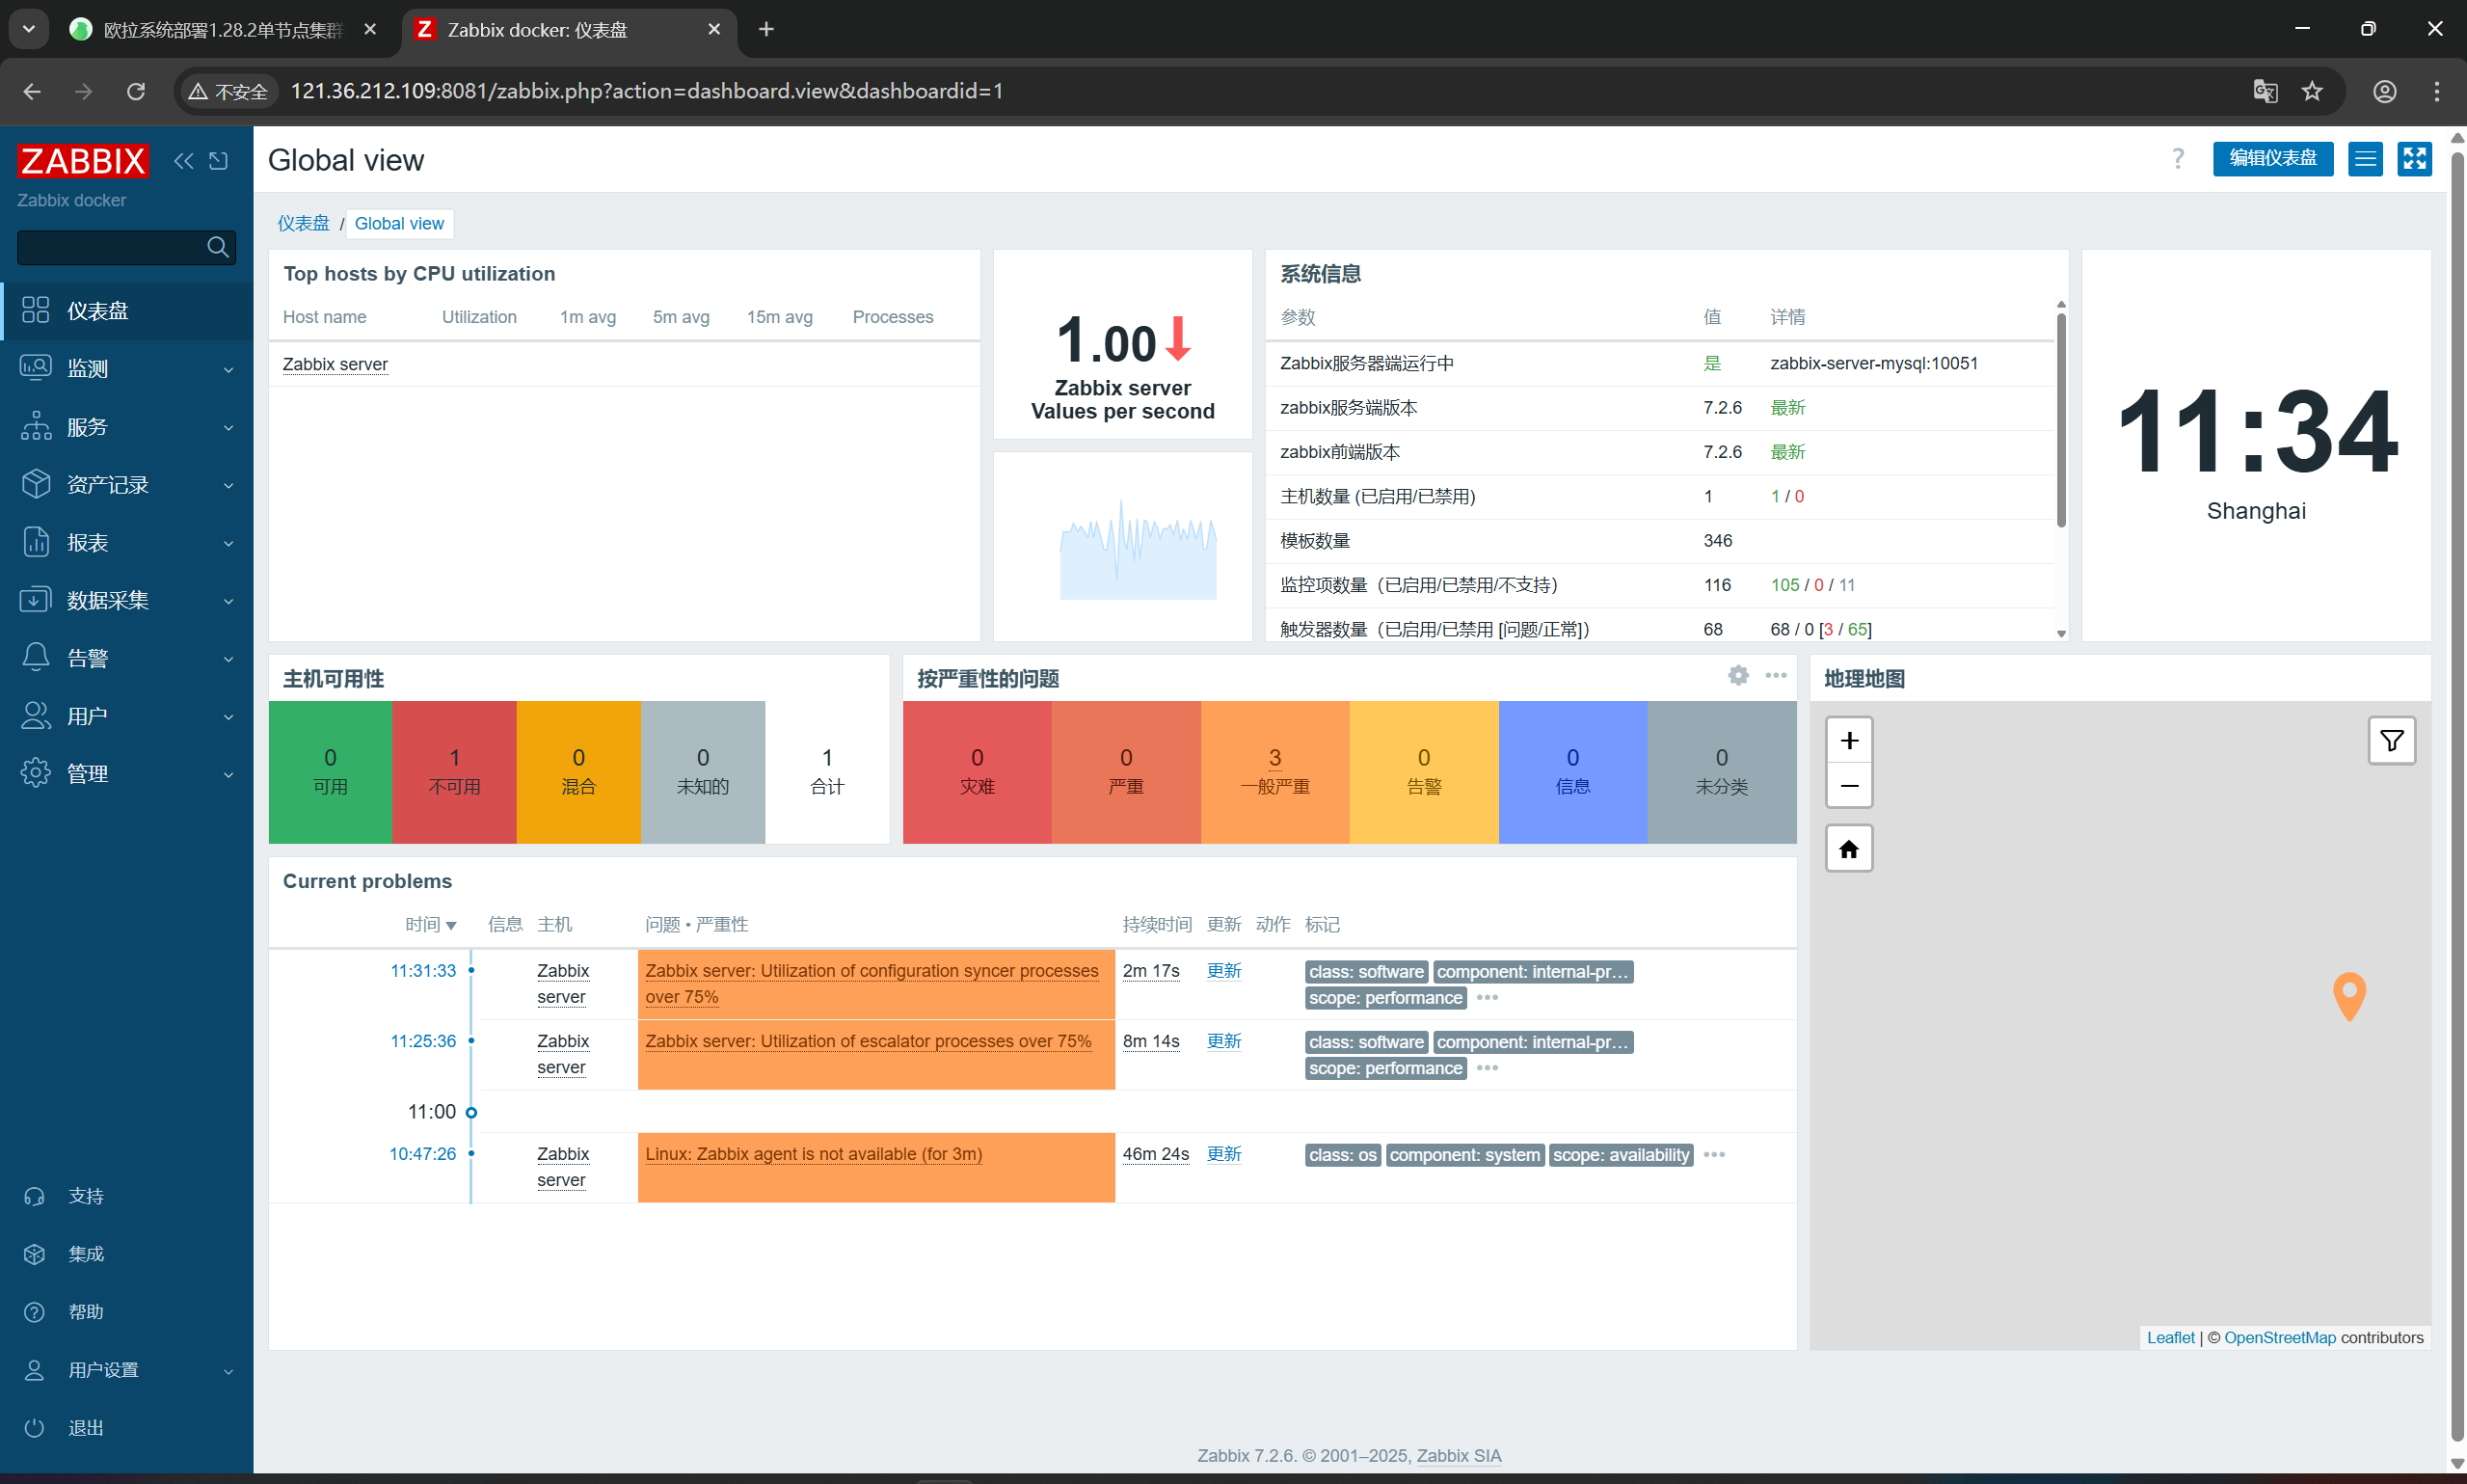Click the sidebar search input field
The image size is (2467, 1484).
(110, 247)
